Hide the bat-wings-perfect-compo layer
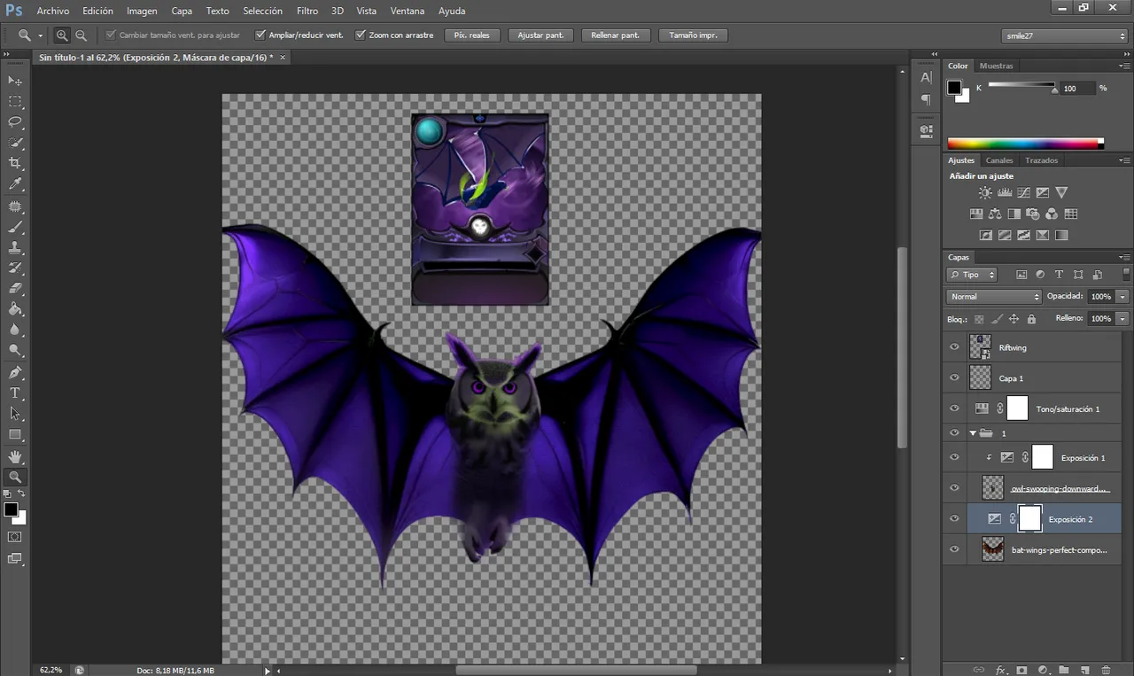 [x=954, y=549]
